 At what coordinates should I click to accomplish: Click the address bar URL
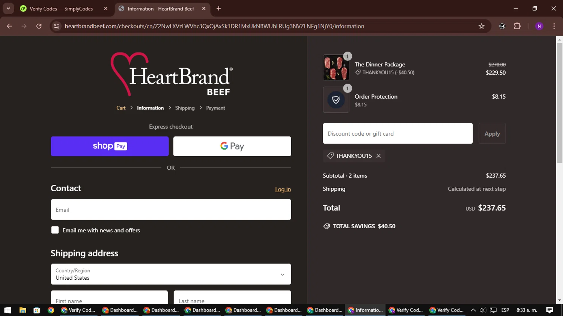[214, 26]
